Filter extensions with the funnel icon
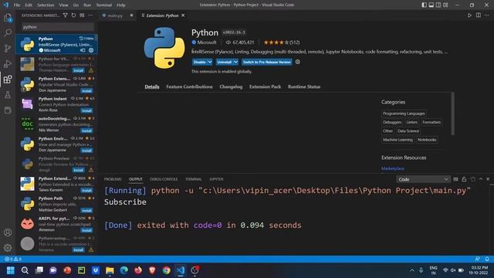494x278 pixels. [65, 15]
